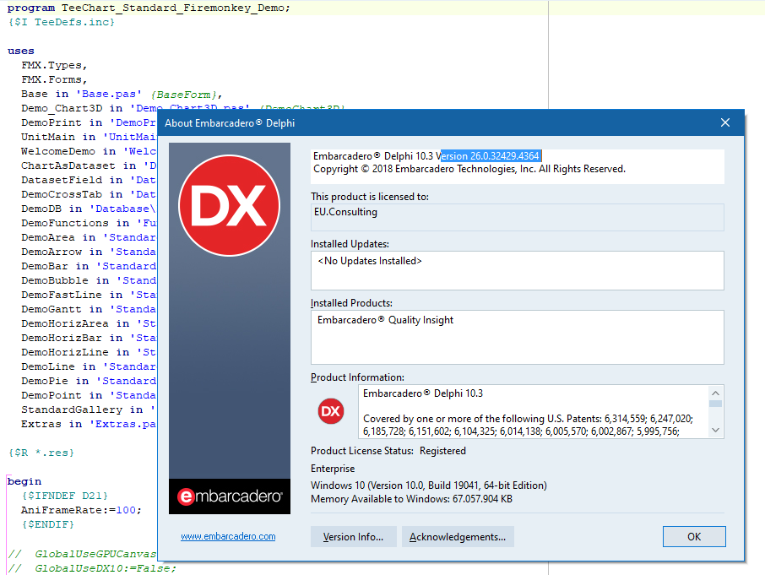Screen dimensions: 765x575
Task: Click the DemoCrossTab unit line in editor
Action: point(89,194)
